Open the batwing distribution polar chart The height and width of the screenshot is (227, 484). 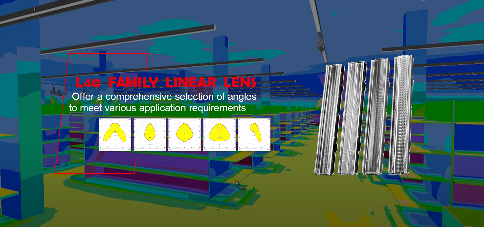pos(115,134)
